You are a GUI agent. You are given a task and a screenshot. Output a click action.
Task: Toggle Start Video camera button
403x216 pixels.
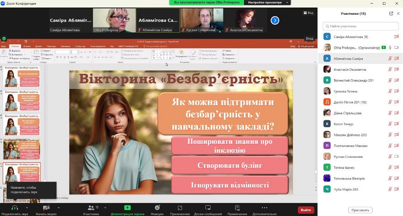(46, 208)
